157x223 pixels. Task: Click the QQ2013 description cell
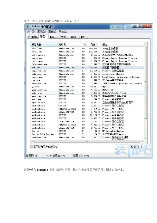point(106,87)
